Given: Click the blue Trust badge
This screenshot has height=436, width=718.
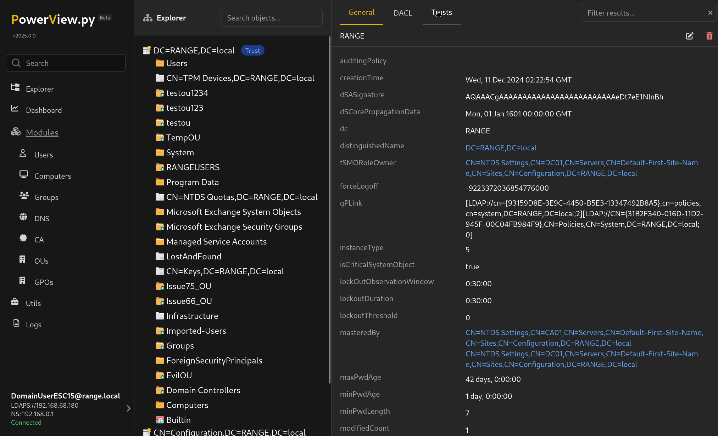Looking at the screenshot, I should click(252, 51).
